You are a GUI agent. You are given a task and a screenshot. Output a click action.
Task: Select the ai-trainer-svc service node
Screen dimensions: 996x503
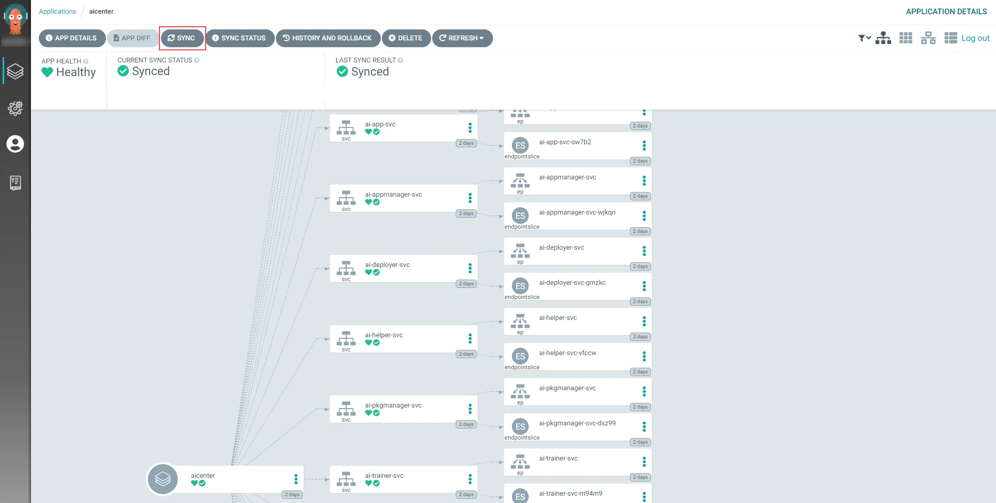coord(403,479)
